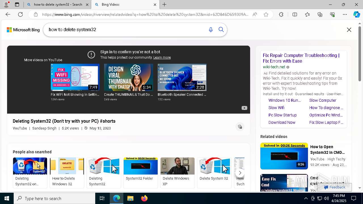Save video using the save icon
This screenshot has height=204, width=363.
(240, 127)
